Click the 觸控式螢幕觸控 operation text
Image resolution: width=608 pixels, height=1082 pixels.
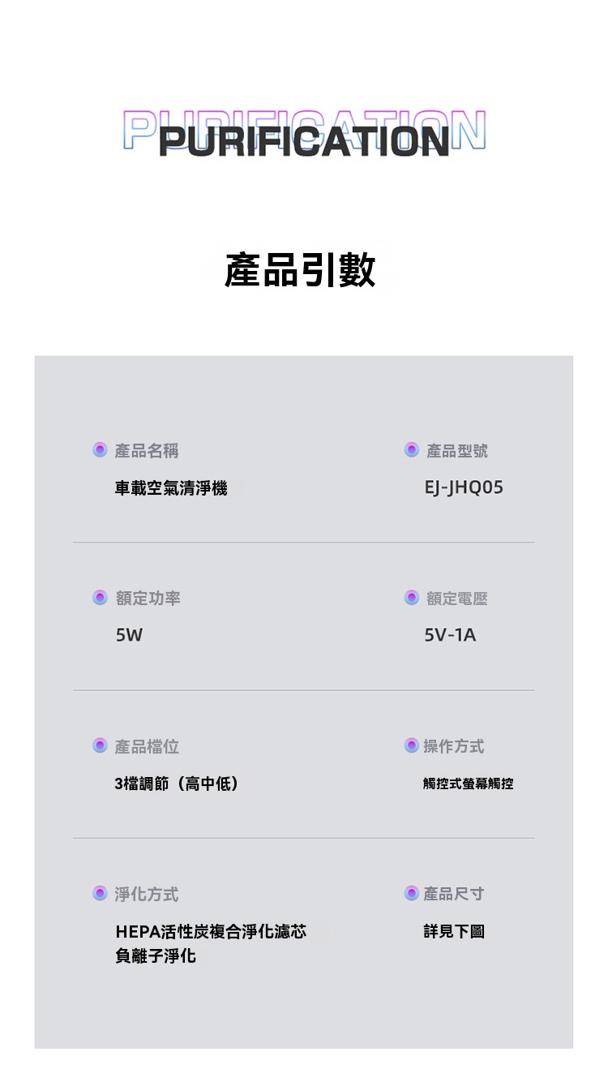tap(468, 784)
